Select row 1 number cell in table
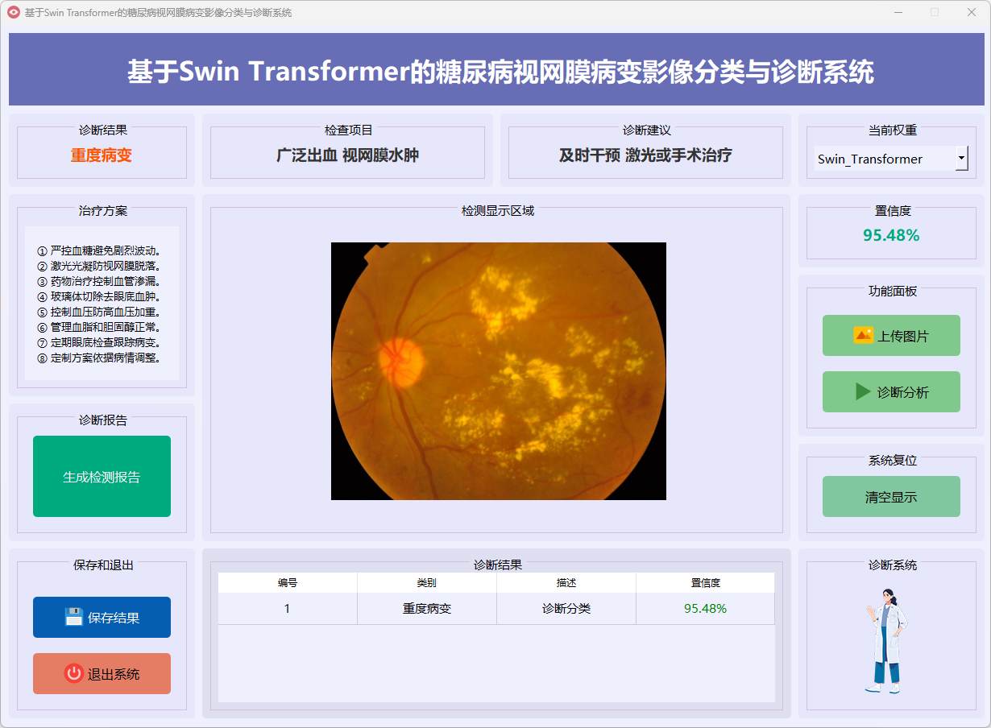991x728 pixels. coord(288,609)
